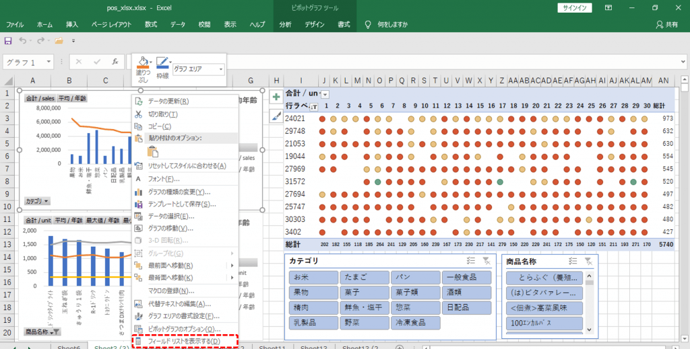Click the Save icon in quick access toolbar
This screenshot has width=690, height=349.
[x=8, y=40]
